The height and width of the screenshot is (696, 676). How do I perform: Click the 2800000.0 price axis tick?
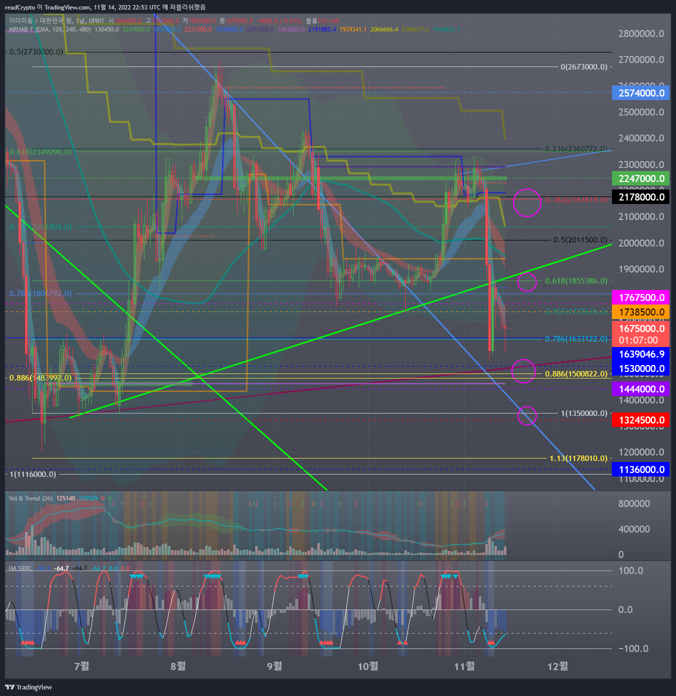click(641, 33)
